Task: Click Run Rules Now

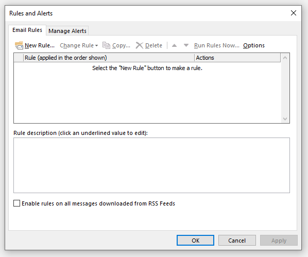Action: [217, 45]
